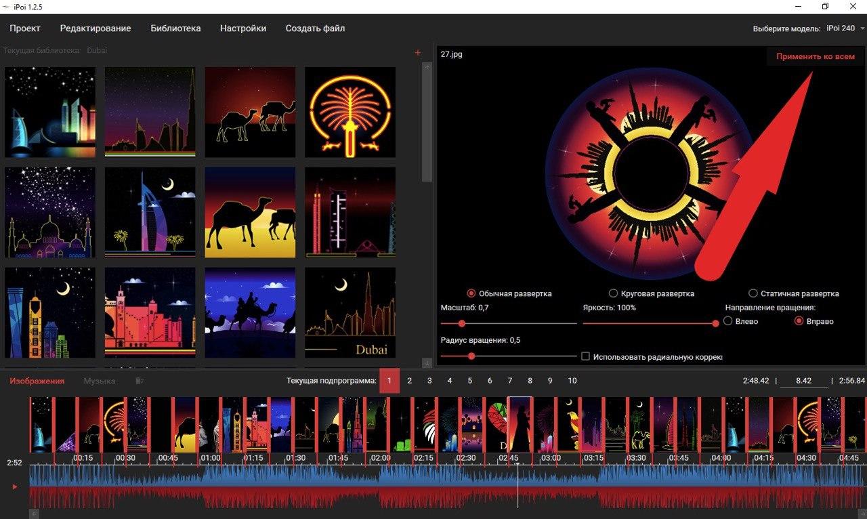Open the iPoi 240 model dropdown

845,28
